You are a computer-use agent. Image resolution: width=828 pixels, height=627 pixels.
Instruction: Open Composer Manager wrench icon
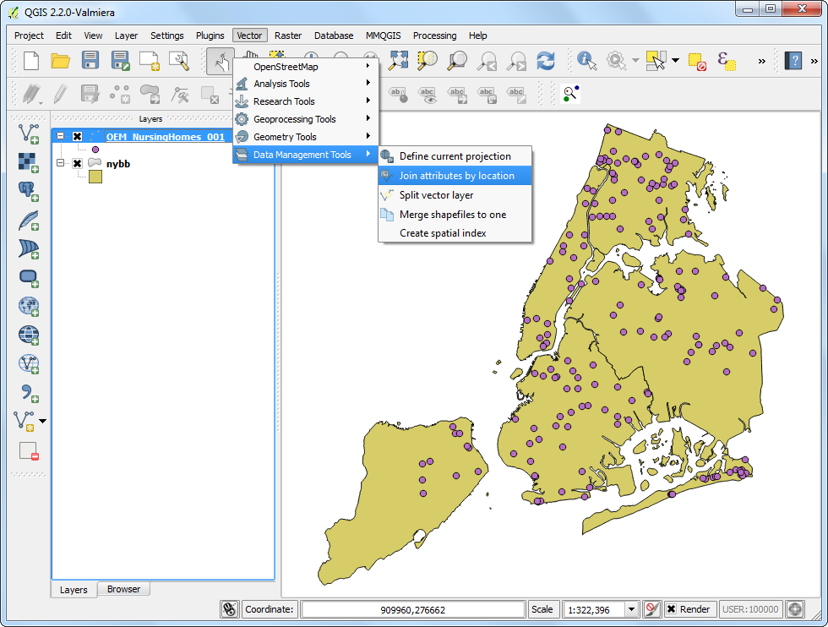click(179, 61)
